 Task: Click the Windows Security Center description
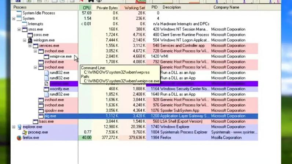click(185, 89)
